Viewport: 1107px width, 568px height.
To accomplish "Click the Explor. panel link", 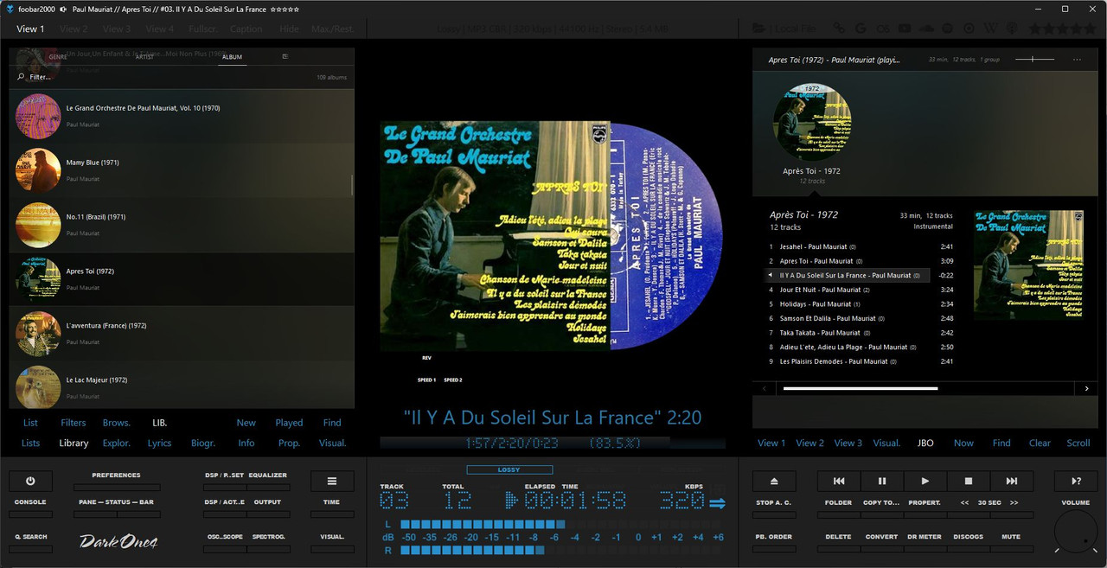I will tap(117, 443).
